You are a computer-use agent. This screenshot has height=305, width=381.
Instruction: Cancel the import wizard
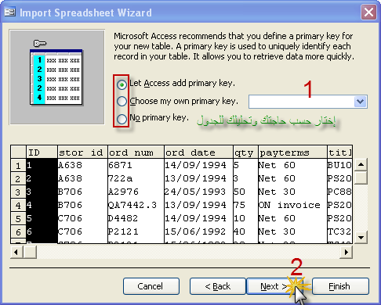[x=151, y=286]
